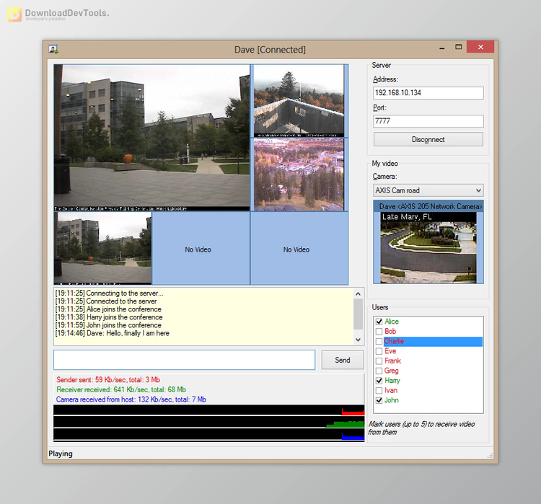Check the Greg user checkbox
541x504 pixels.
coord(379,371)
